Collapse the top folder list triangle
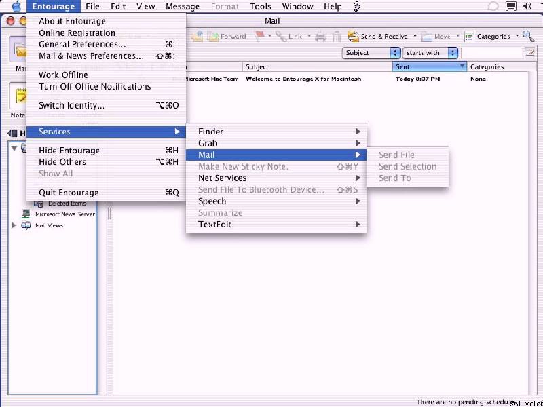The image size is (543, 407). pyautogui.click(x=14, y=149)
